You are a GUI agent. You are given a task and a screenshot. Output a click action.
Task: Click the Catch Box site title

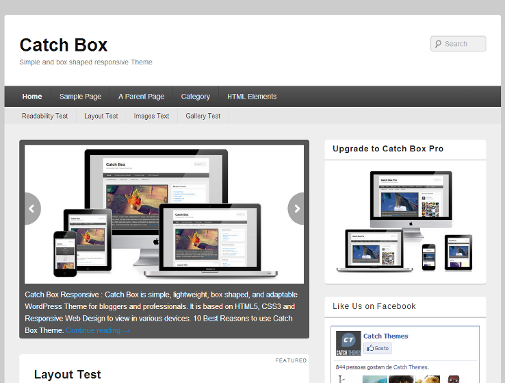[64, 45]
